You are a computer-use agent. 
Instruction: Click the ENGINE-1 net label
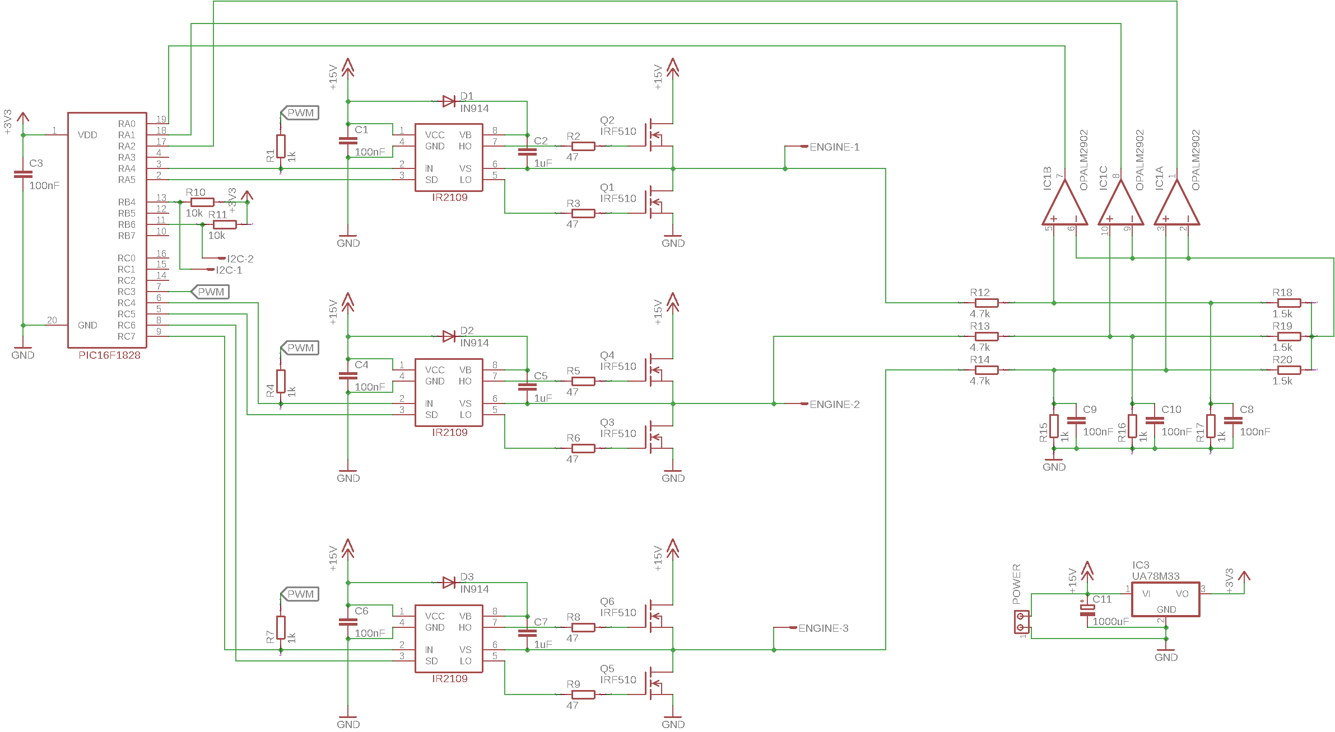(834, 147)
